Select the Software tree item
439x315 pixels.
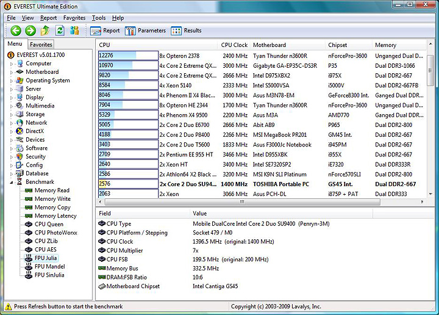pos(37,148)
